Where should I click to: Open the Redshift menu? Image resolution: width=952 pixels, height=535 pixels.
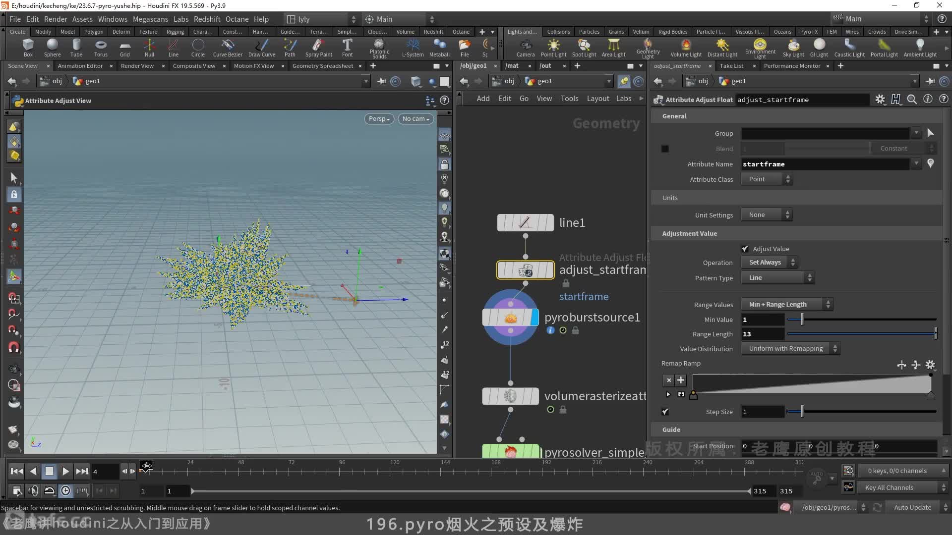click(207, 19)
